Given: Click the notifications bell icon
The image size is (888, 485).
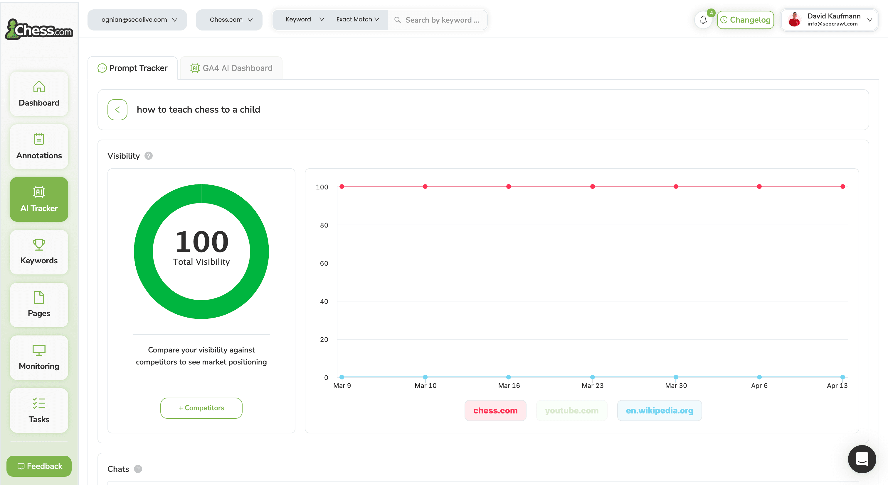Looking at the screenshot, I should pos(703,20).
